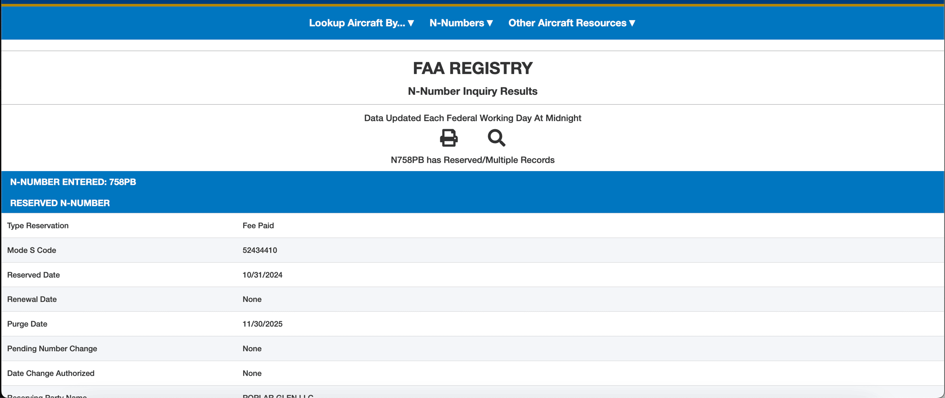945x398 pixels.
Task: Select the Fee Paid value
Action: 258,226
